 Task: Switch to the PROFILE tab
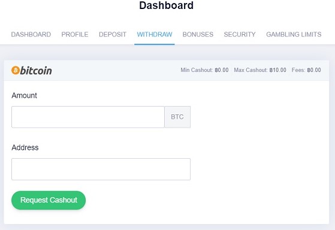coord(75,34)
